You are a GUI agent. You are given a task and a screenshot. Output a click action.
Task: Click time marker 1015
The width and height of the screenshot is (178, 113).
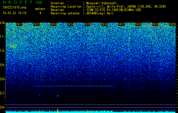click(87, 24)
